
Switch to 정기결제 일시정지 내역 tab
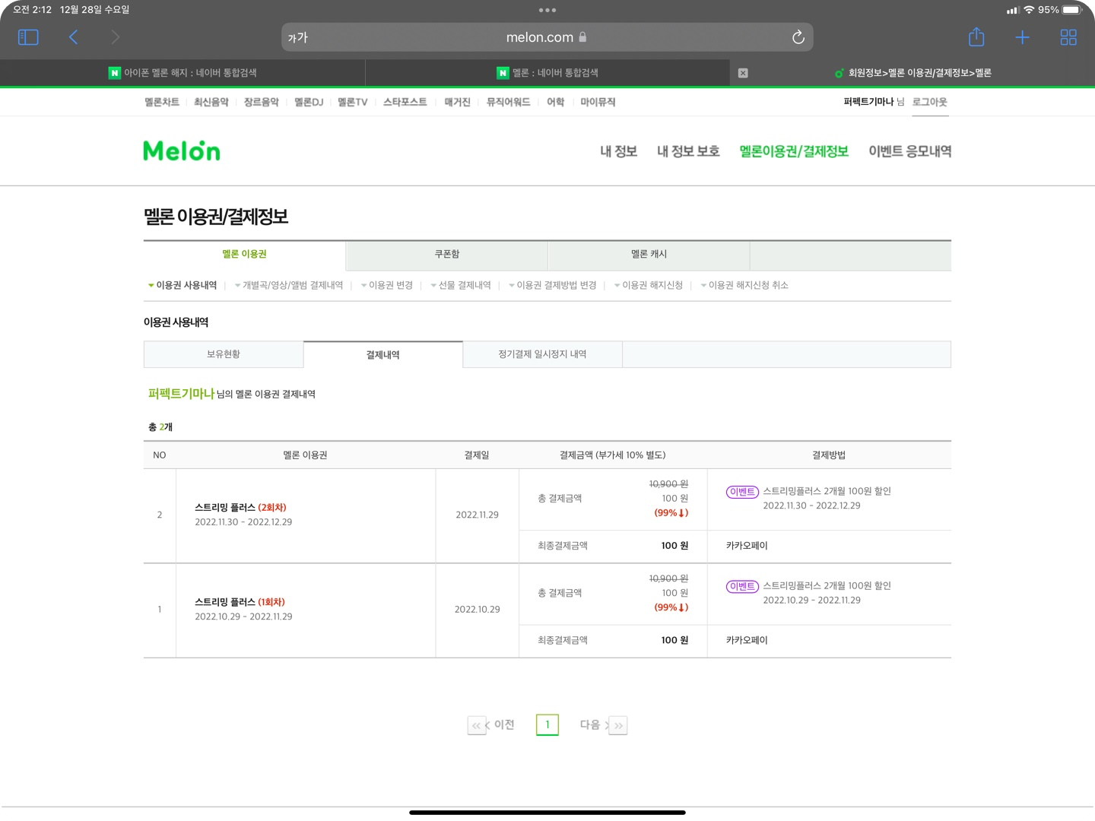click(x=542, y=354)
